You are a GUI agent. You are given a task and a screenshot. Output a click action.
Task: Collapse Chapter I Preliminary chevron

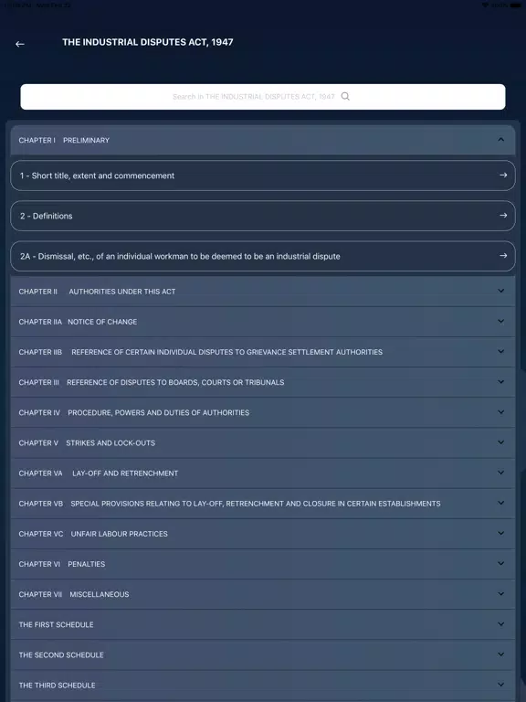pos(501,140)
